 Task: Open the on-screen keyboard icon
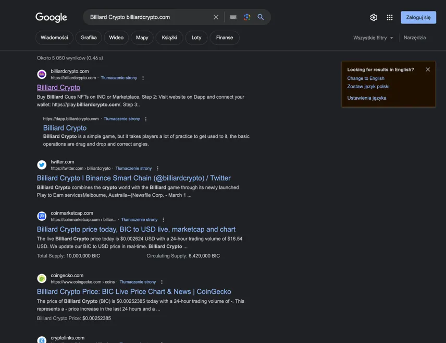point(233,17)
